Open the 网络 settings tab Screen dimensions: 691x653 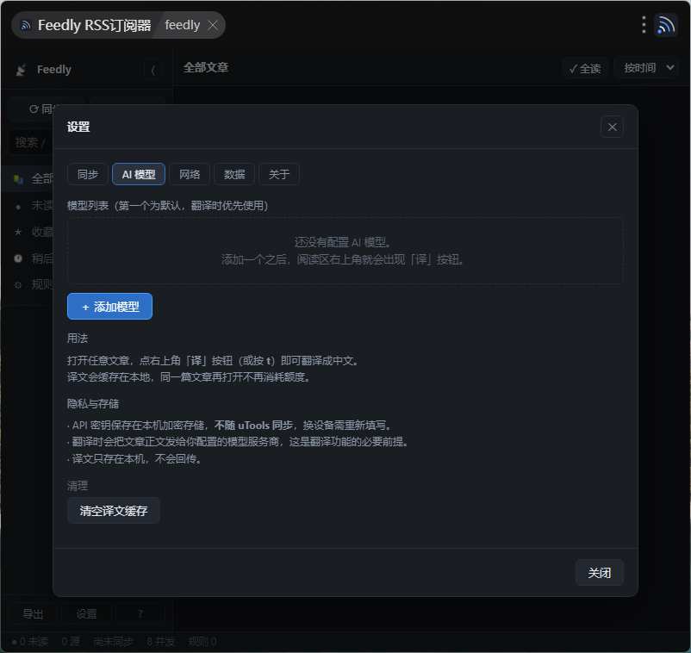coord(190,174)
